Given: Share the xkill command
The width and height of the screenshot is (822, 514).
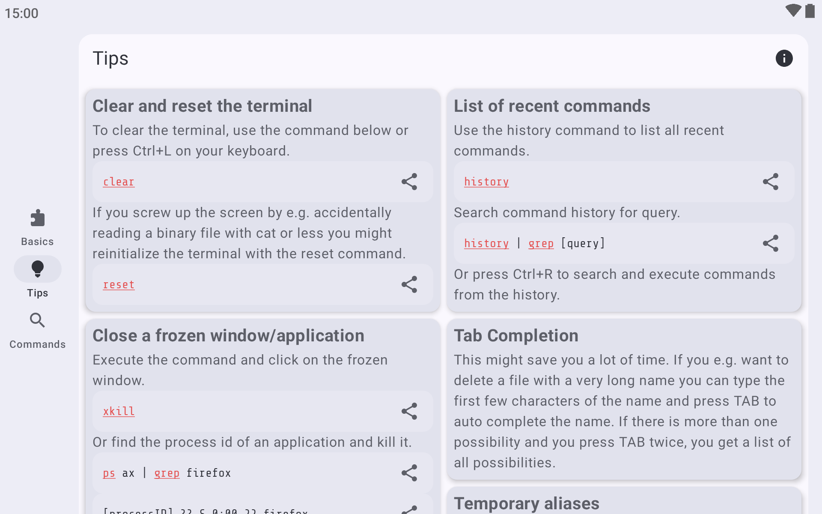Looking at the screenshot, I should pos(409,411).
